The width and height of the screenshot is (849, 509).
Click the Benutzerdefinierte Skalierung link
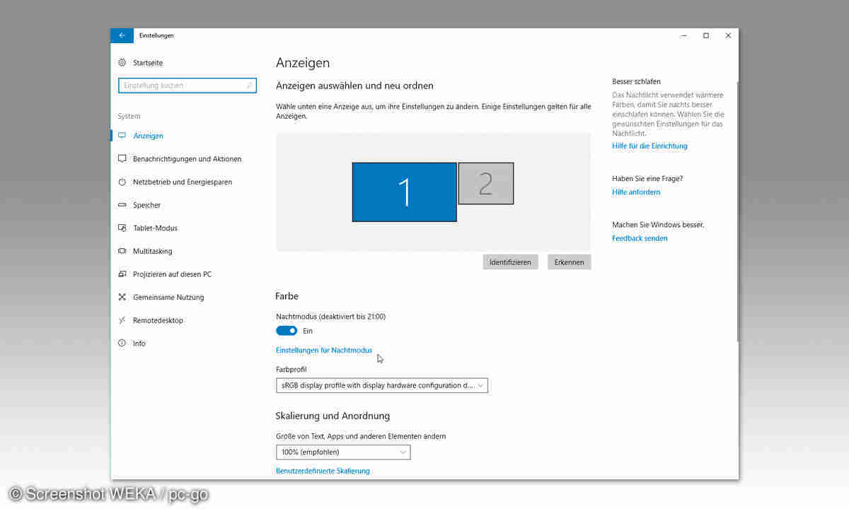[323, 471]
